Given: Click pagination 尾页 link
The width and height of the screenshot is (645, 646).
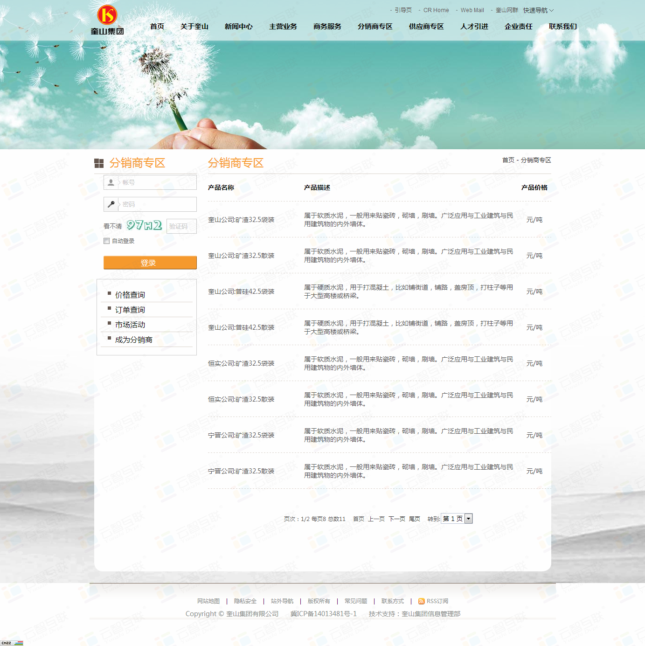Looking at the screenshot, I should pyautogui.click(x=415, y=519).
